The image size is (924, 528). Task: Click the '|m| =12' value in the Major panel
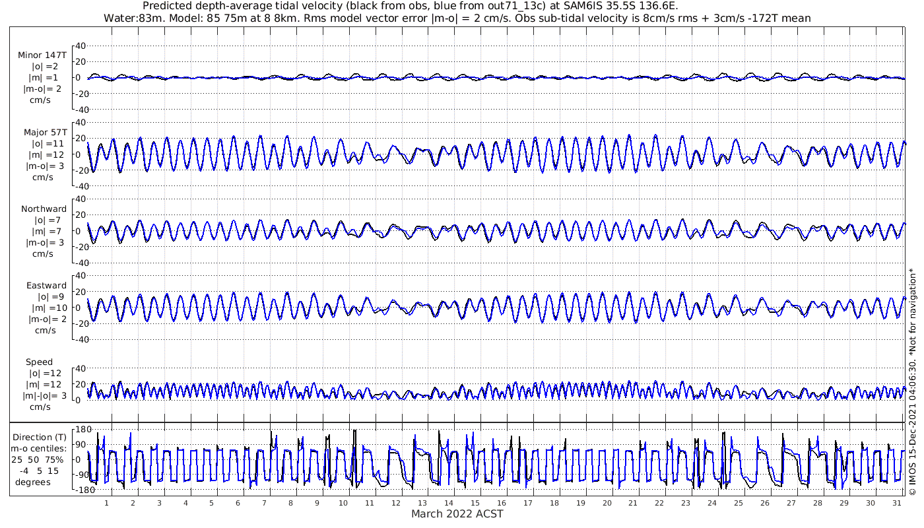[47, 154]
